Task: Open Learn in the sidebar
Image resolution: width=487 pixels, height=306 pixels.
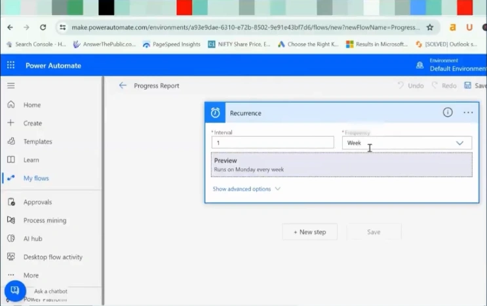Action: click(31, 160)
